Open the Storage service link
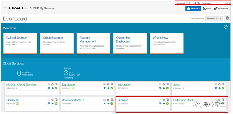This screenshot has width=233, height=114. tap(123, 100)
